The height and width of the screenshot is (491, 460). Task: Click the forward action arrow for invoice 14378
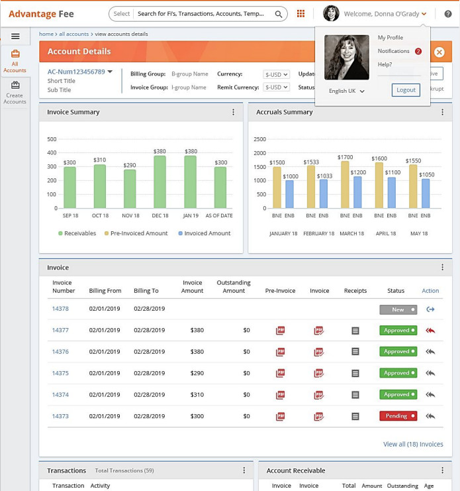coord(430,309)
